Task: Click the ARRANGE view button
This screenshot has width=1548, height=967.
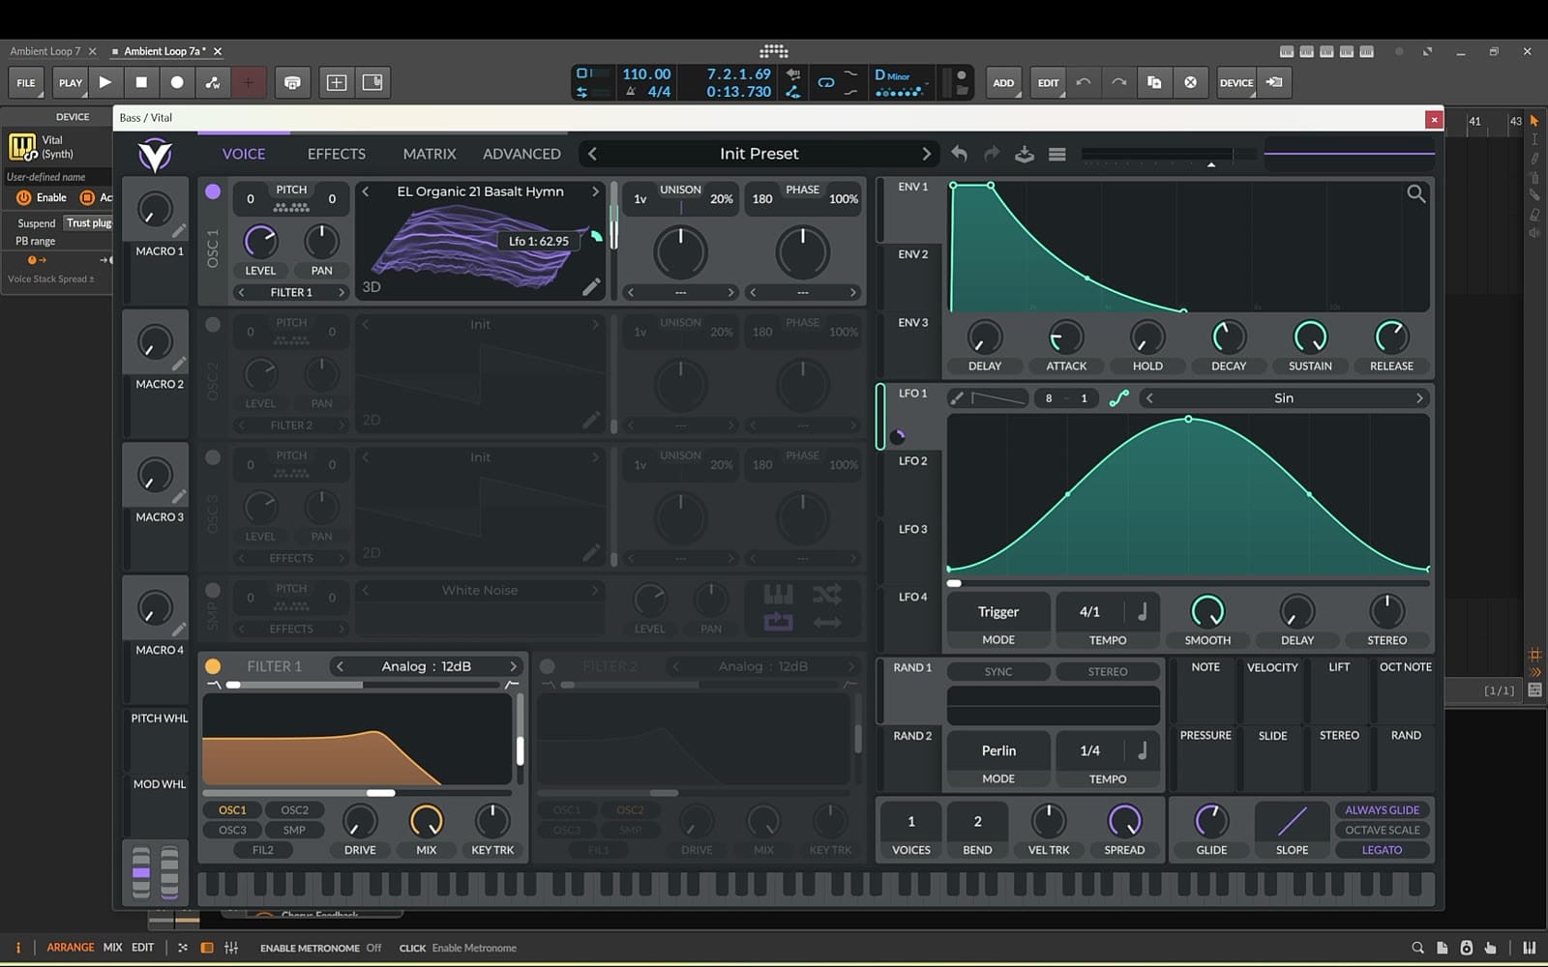Action: coord(71,948)
